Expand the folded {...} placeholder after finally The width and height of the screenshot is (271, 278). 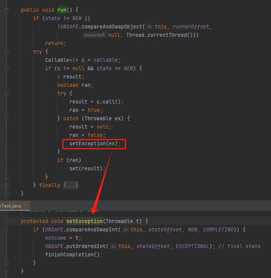click(x=71, y=185)
